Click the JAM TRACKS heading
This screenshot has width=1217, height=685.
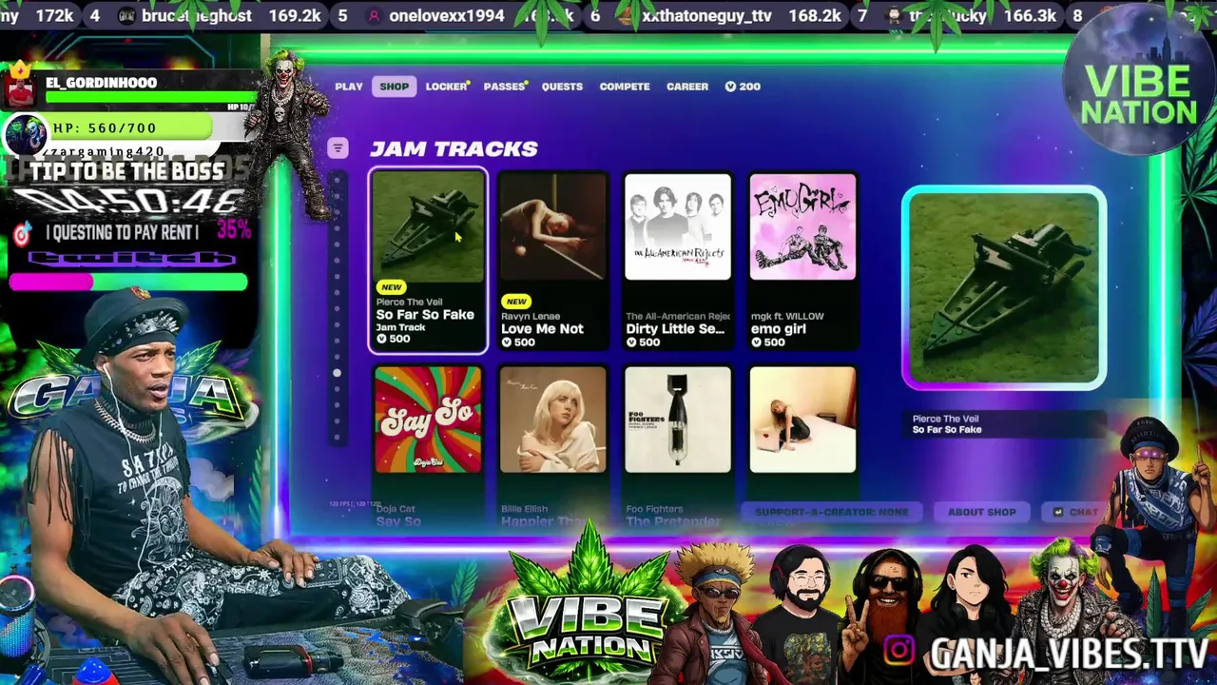pos(454,148)
